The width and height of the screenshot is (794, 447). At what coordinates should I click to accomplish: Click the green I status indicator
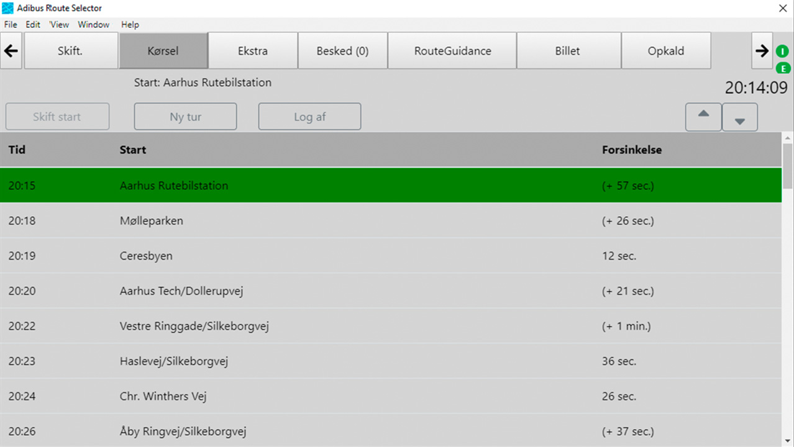click(x=782, y=52)
